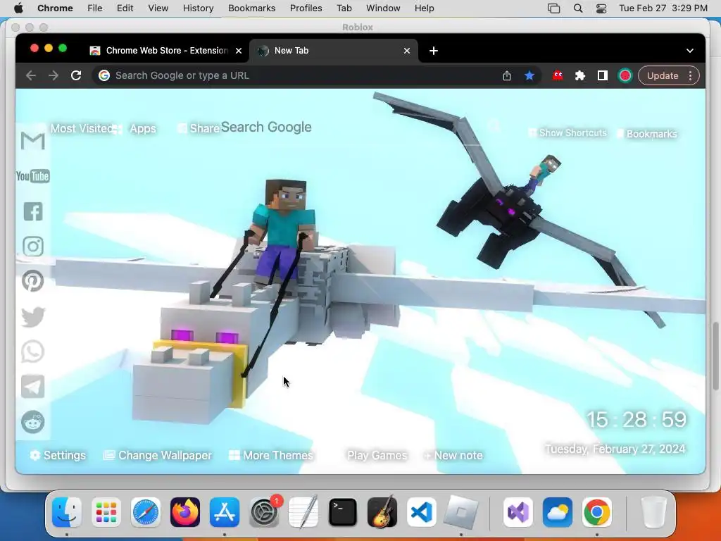This screenshot has height=541, width=721.
Task: Expand the Apps list on page
Action: click(x=134, y=129)
